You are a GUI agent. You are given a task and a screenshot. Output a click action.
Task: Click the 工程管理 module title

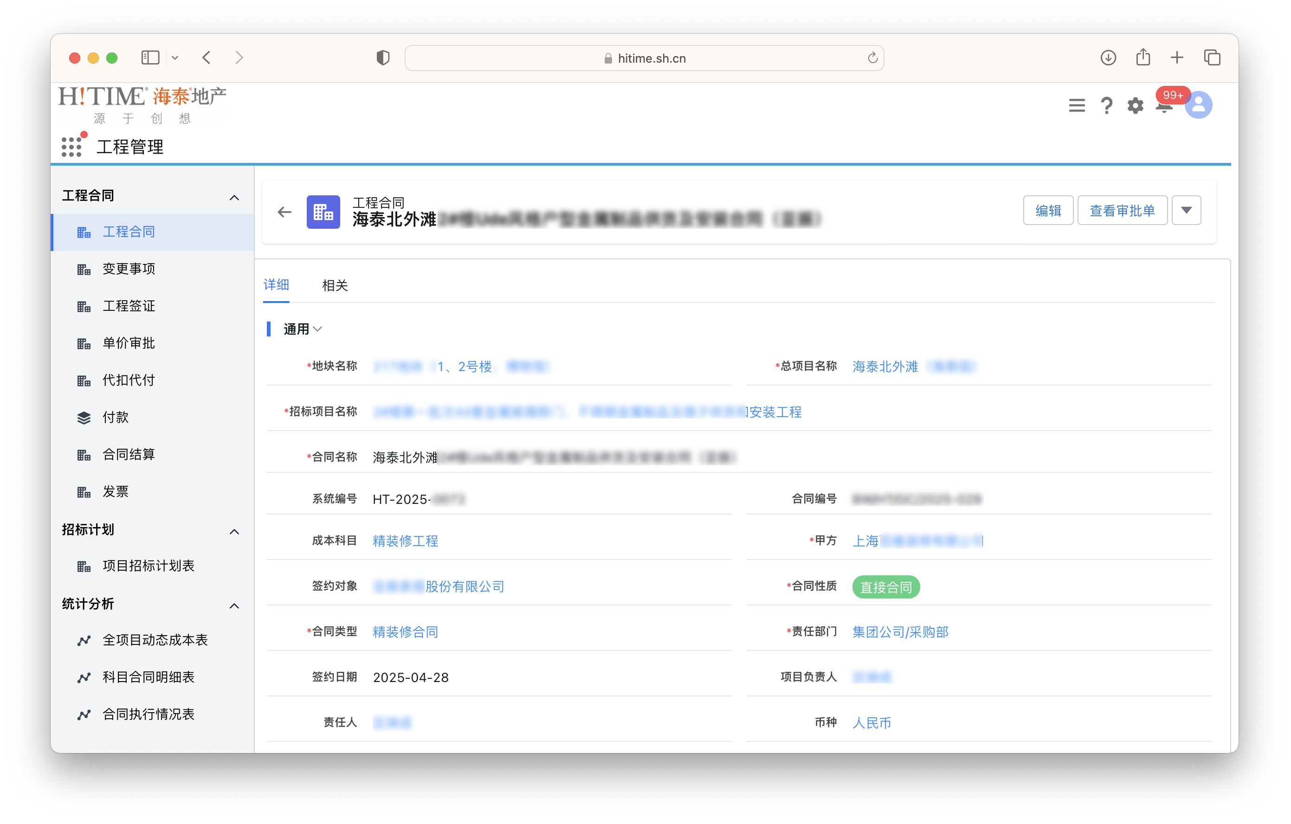click(130, 146)
